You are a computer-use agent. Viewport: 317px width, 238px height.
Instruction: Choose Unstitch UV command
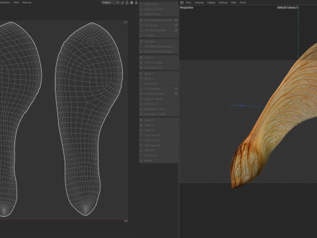[x=158, y=104]
